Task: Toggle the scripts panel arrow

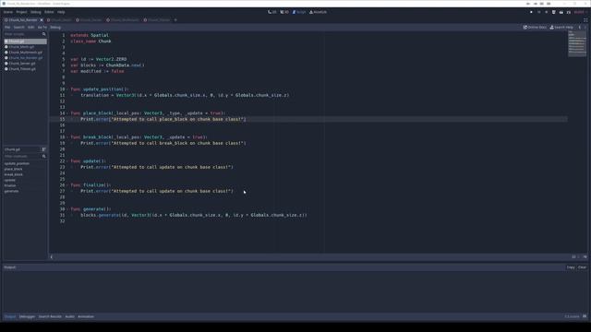Action: (x=52, y=257)
